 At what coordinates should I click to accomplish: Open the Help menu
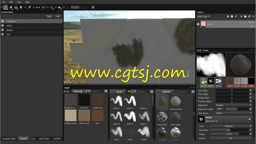tap(27, 2)
